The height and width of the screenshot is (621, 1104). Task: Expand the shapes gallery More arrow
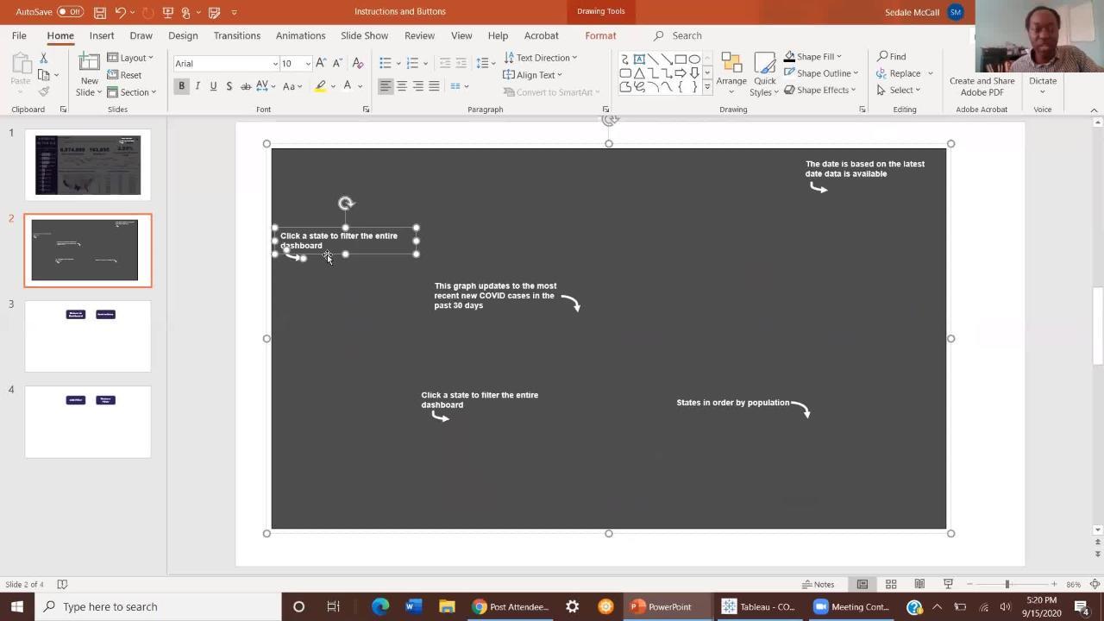(707, 87)
